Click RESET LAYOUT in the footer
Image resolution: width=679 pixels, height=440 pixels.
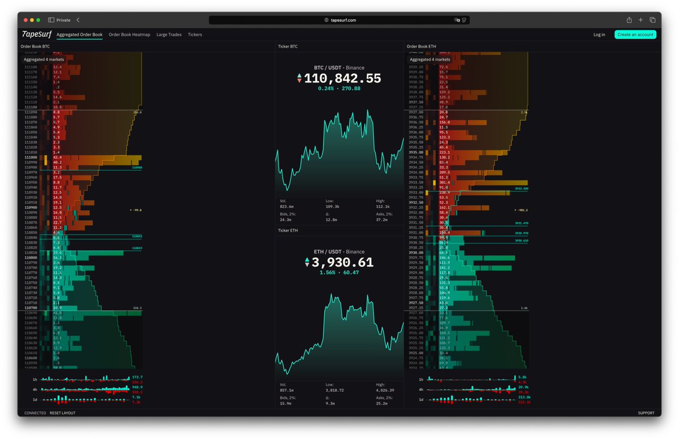coord(62,413)
